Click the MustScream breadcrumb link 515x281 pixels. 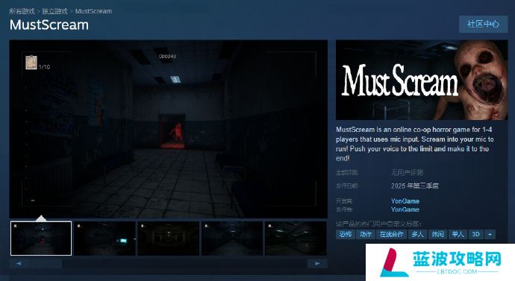pyautogui.click(x=93, y=11)
